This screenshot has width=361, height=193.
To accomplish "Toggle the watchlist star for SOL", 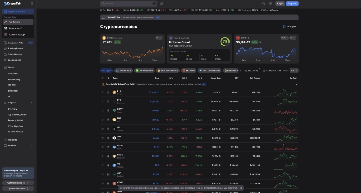I will click(x=103, y=129).
